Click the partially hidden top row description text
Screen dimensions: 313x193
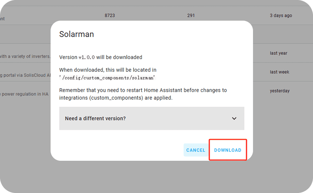click(2, 19)
